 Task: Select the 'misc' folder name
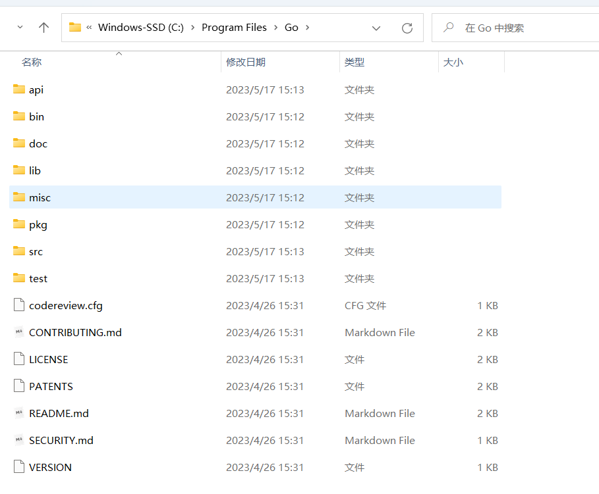tap(40, 197)
